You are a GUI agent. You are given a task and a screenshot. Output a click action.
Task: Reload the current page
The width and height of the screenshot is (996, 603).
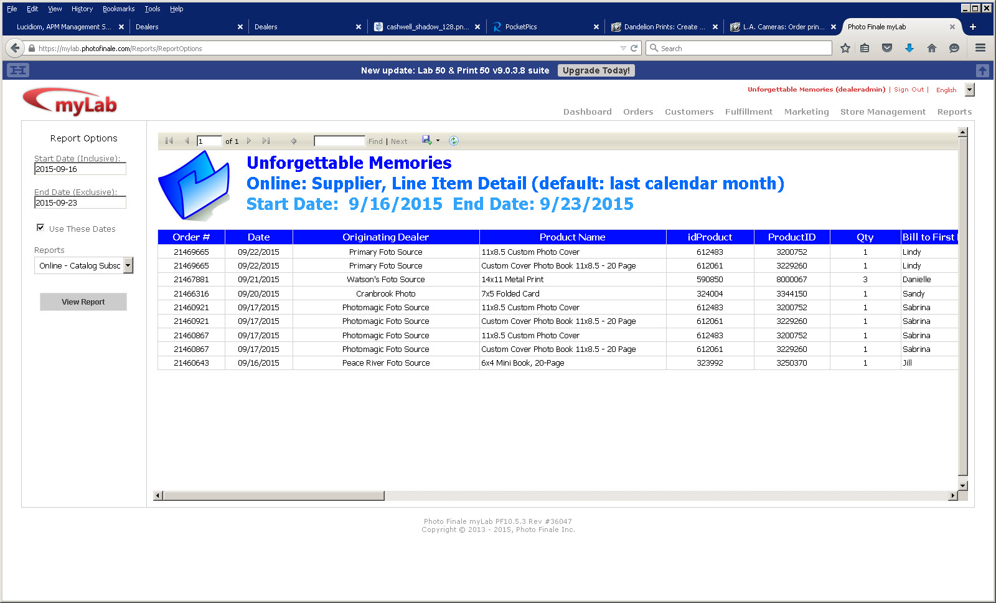pyautogui.click(x=634, y=48)
